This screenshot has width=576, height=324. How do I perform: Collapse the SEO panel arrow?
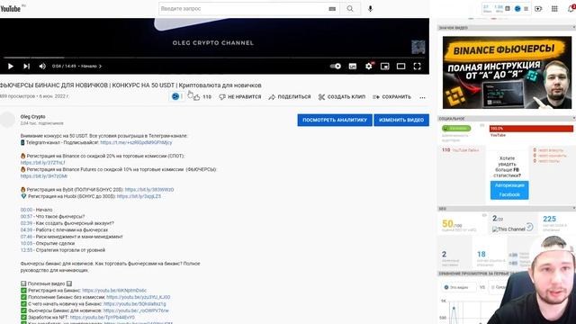[573, 208]
